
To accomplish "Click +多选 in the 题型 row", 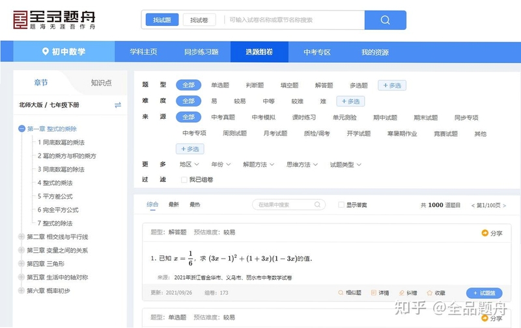I will tap(392, 86).
